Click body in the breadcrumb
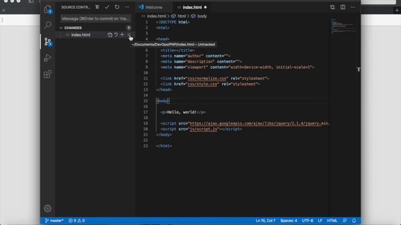The image size is (401, 225). coord(202,16)
